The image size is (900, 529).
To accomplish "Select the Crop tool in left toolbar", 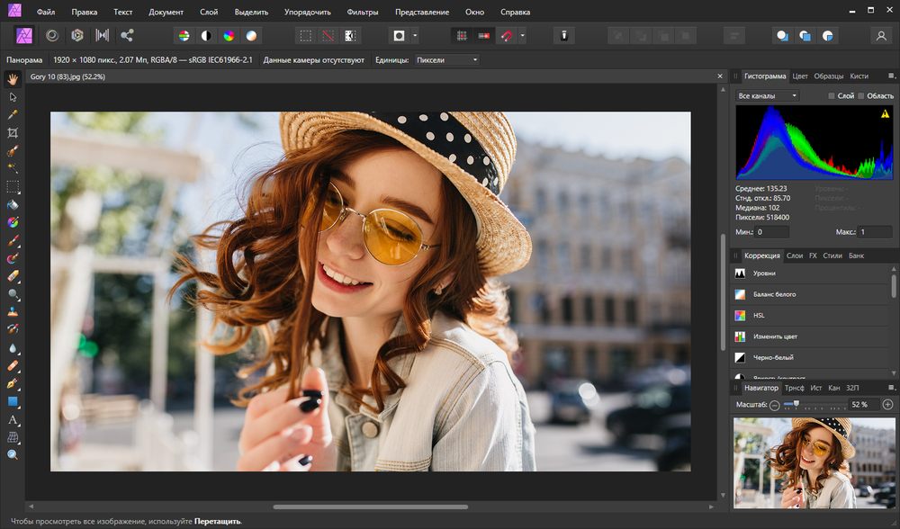I will pos(13,133).
